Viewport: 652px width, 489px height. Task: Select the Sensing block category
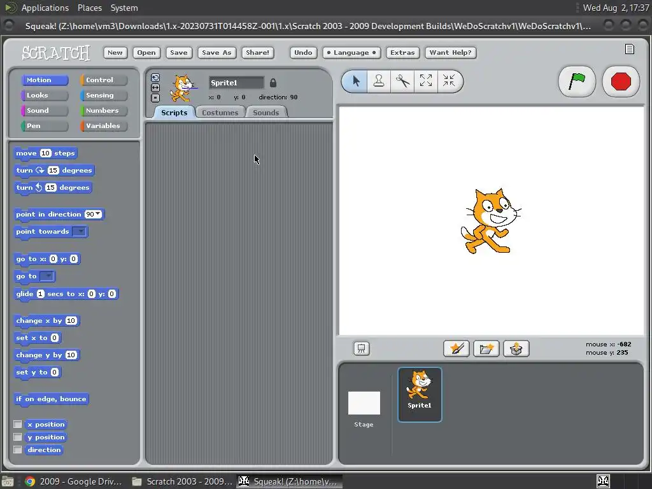[x=104, y=96]
